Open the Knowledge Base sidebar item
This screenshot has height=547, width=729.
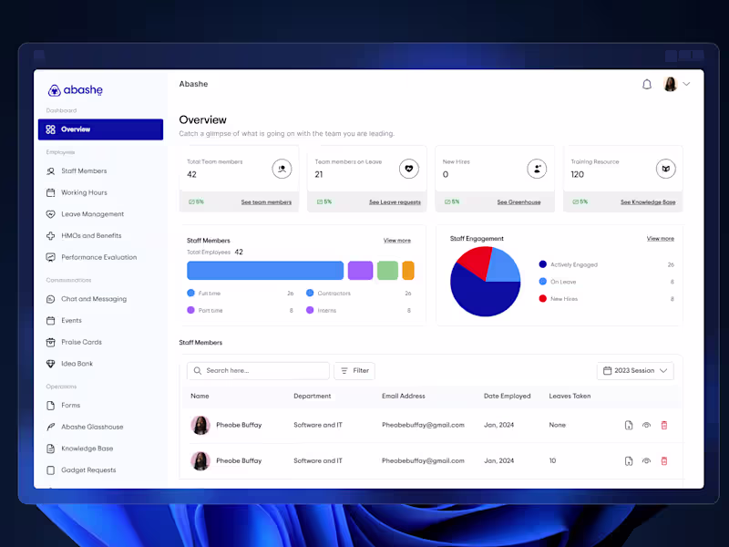click(87, 448)
